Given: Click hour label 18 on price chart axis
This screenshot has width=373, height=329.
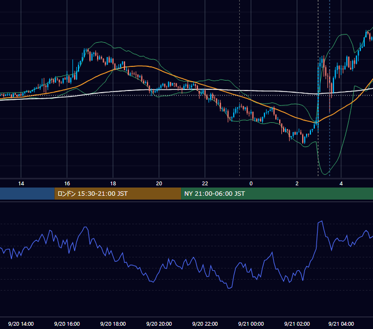Looking at the screenshot, I should pyautogui.click(x=113, y=184).
